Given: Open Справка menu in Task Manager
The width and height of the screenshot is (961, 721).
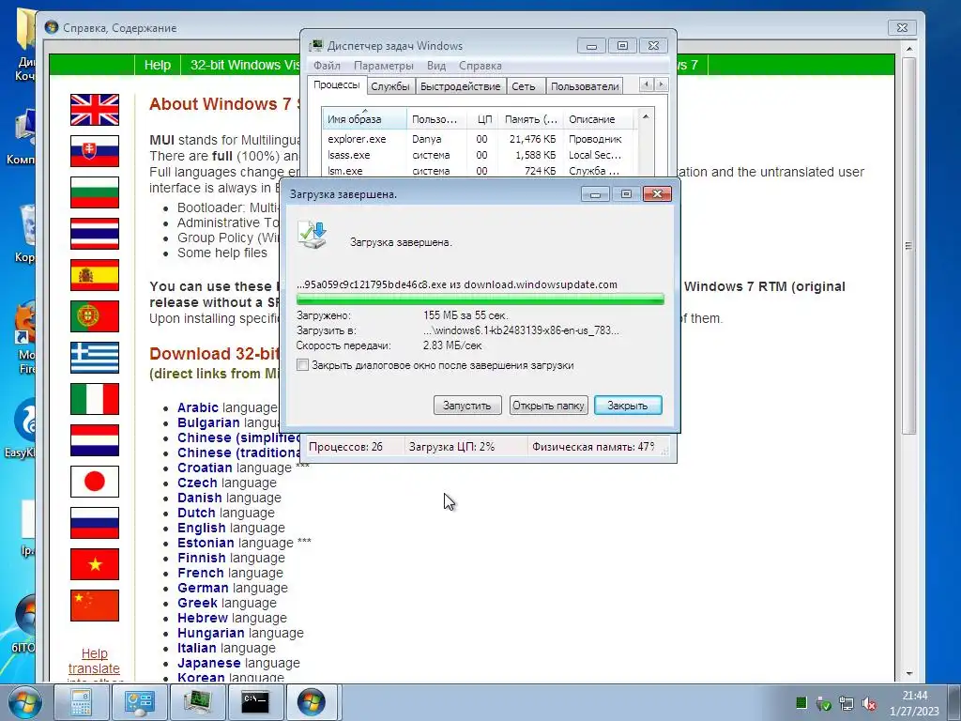Looking at the screenshot, I should pyautogui.click(x=480, y=66).
